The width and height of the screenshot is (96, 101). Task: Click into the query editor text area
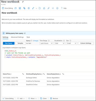pyautogui.click(x=49, y=61)
